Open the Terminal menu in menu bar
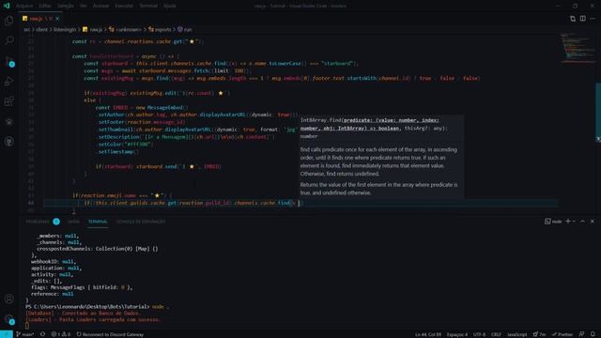The height and width of the screenshot is (338, 601). tap(148, 6)
